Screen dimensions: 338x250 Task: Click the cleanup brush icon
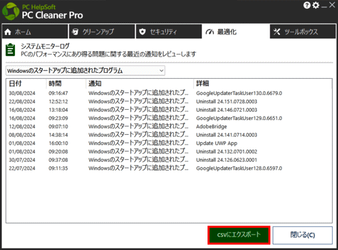[75, 32]
